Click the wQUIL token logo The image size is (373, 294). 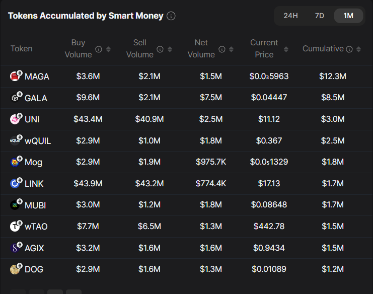coord(15,140)
